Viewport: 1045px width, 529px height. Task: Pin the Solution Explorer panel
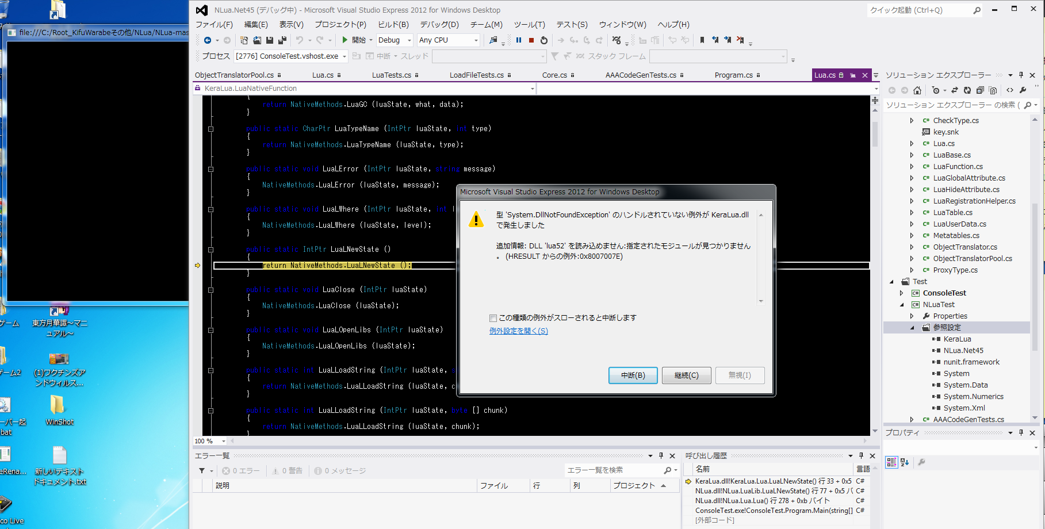tap(1021, 75)
